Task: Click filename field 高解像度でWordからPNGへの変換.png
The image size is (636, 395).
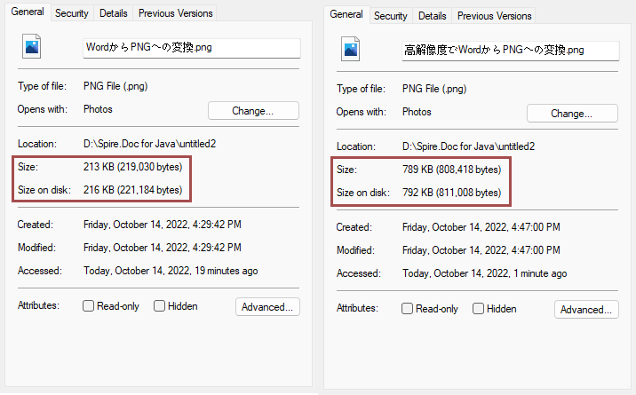Action: [510, 51]
